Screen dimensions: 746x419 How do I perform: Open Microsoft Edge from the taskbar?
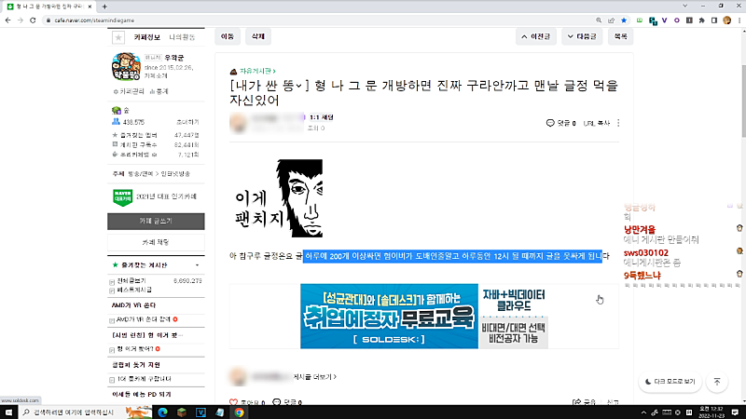coord(162,412)
